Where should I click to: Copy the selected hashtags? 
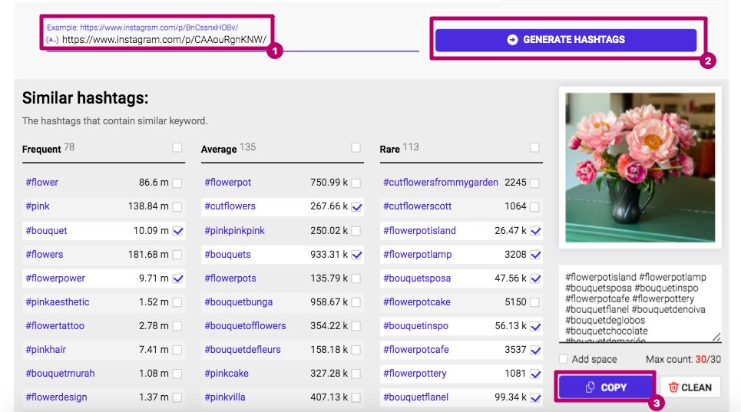pyautogui.click(x=605, y=387)
